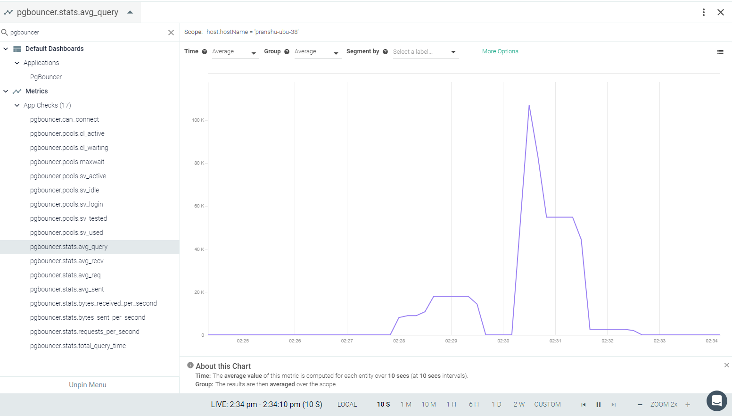The image size is (732, 416).
Task: Open the three-dot options menu
Action: click(x=704, y=12)
